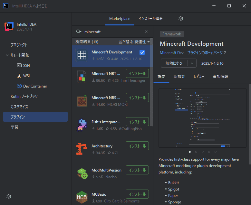The width and height of the screenshot is (251, 205).
Task: Select the Fish's Integrate plugin icon
Action: click(x=82, y=125)
